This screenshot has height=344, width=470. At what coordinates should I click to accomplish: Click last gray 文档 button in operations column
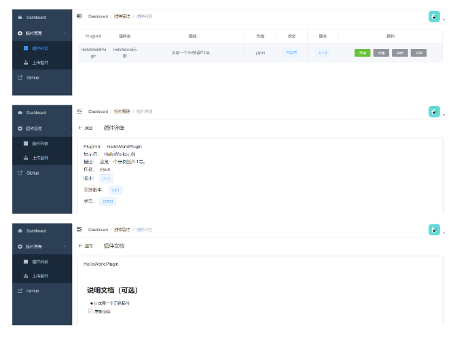(419, 53)
